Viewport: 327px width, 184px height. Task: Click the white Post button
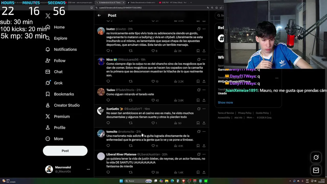65,151
